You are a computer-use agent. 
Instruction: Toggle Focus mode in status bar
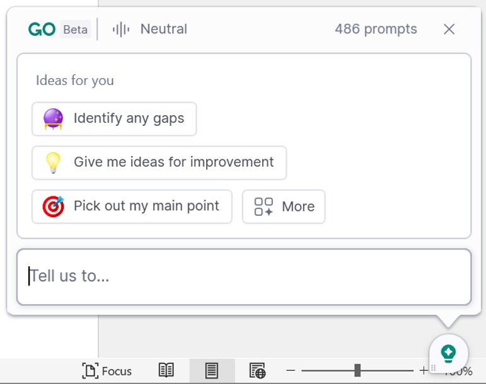[107, 371]
